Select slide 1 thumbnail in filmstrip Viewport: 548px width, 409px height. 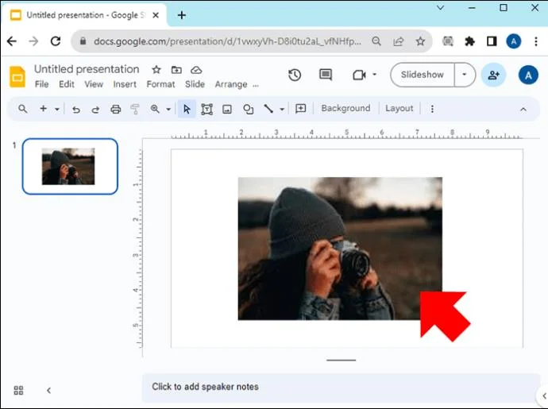pyautogui.click(x=70, y=167)
